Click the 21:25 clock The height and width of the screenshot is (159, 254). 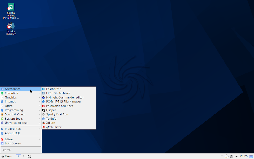(244, 156)
